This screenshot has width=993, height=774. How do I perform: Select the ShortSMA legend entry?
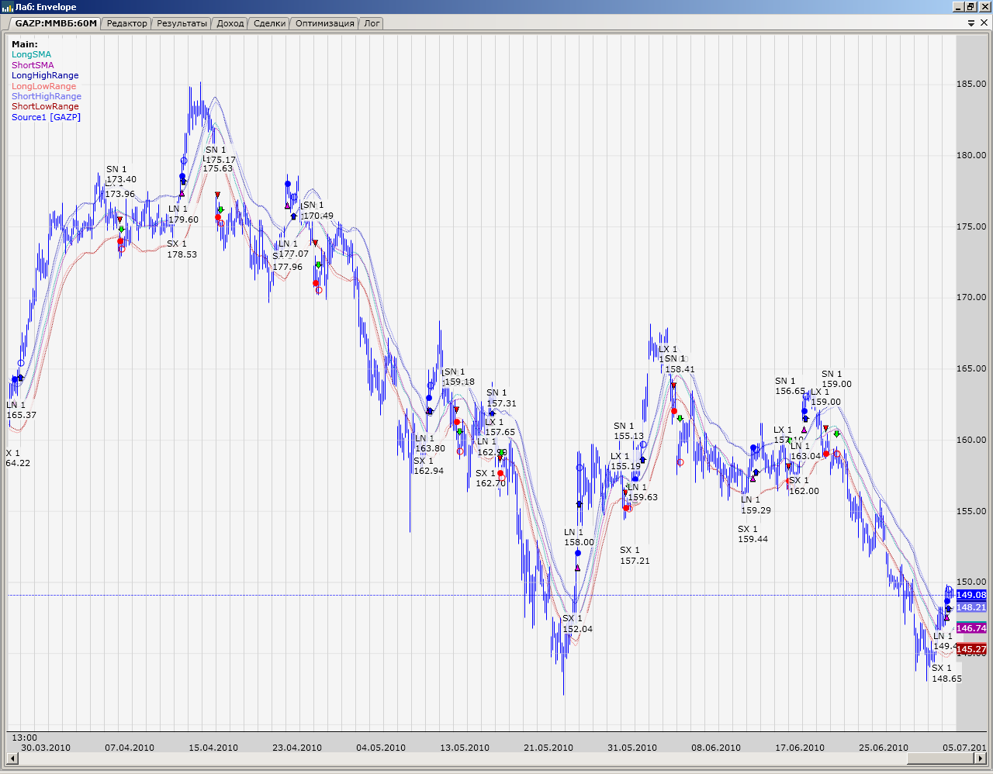pyautogui.click(x=33, y=65)
